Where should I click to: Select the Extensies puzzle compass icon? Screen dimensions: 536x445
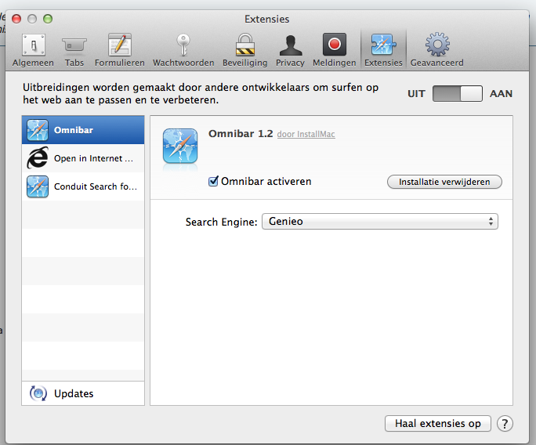click(x=383, y=45)
